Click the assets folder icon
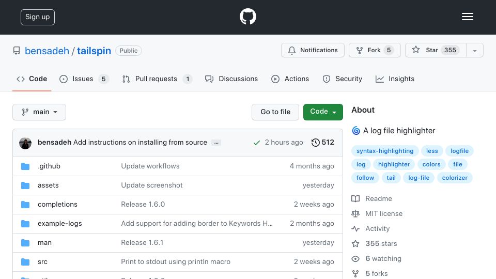Image resolution: width=496 pixels, height=279 pixels. coord(25,185)
